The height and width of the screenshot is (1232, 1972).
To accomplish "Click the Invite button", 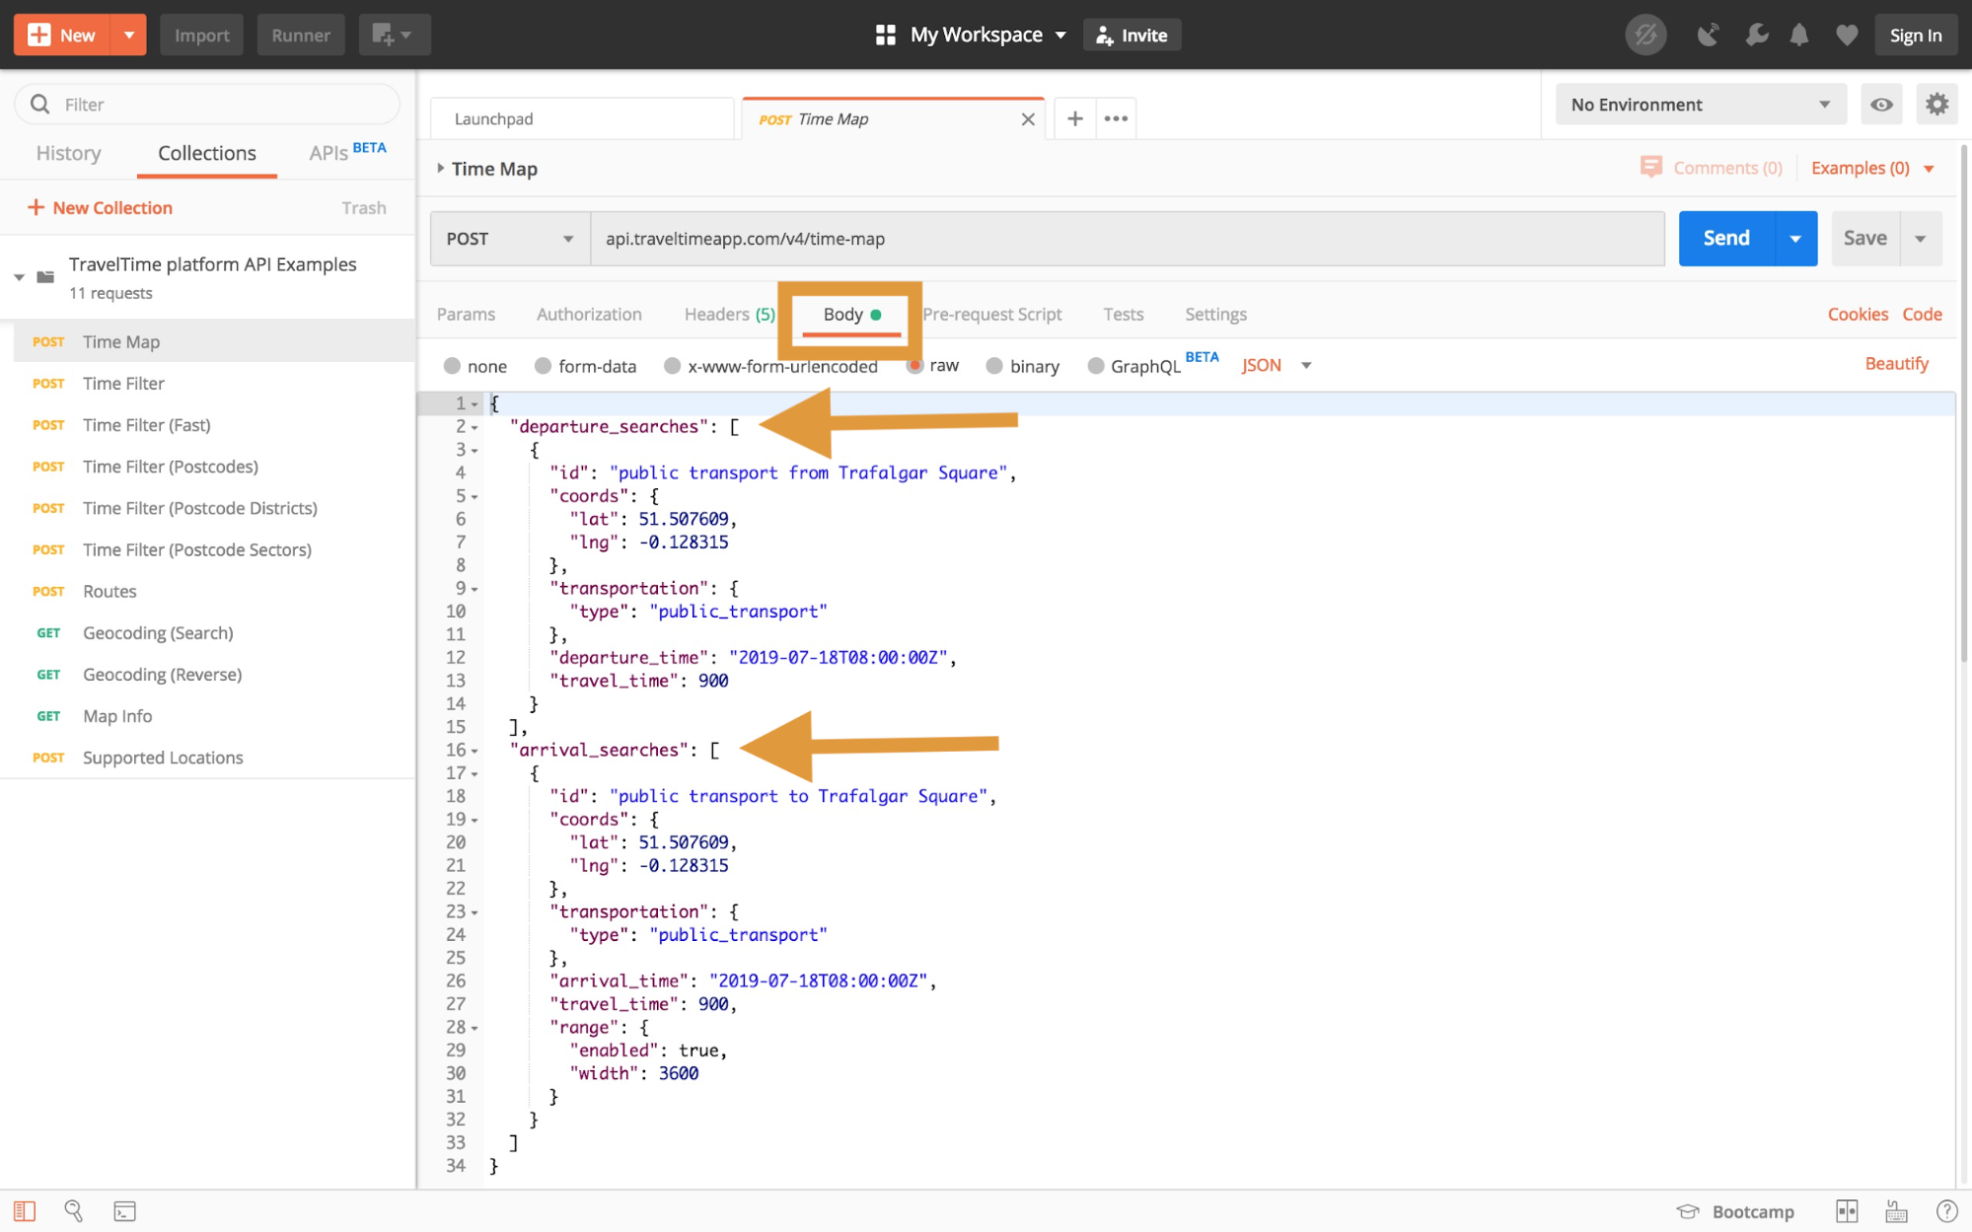I will pos(1132,35).
